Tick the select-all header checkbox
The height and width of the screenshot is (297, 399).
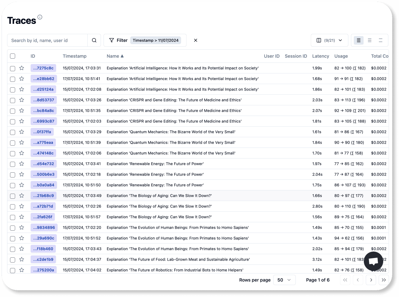[x=13, y=56]
